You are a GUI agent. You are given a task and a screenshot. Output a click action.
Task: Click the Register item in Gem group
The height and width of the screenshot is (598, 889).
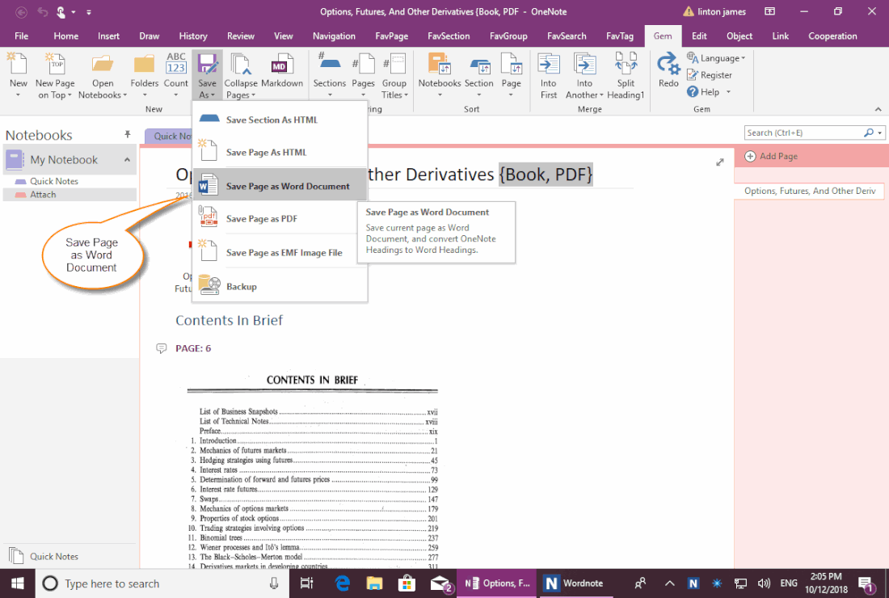710,75
